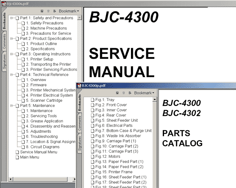This screenshot has width=236, height=188.
Task: Switch to Comments tab in Bjc4300s window
Action: coord(4,42)
